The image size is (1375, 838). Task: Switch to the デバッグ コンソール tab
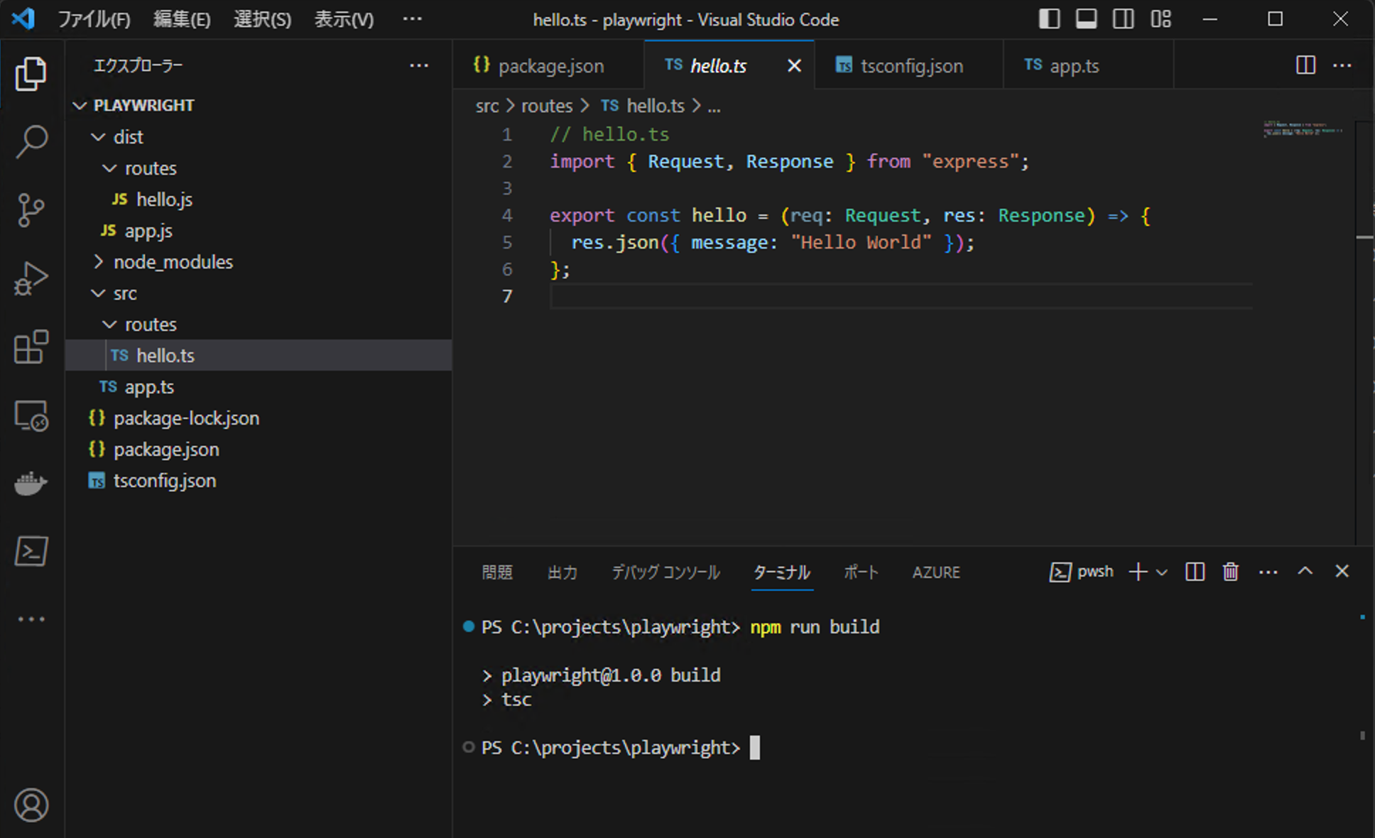pyautogui.click(x=666, y=572)
